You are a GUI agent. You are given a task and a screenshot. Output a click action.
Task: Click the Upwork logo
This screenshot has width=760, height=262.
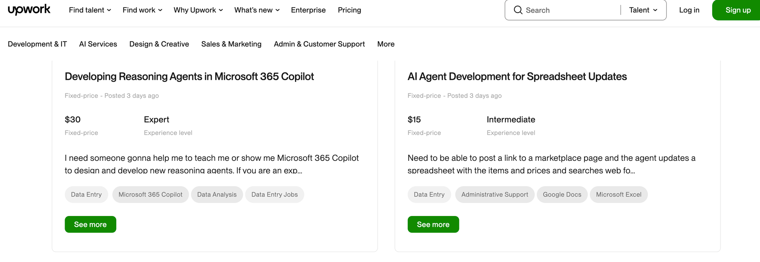[x=29, y=10]
